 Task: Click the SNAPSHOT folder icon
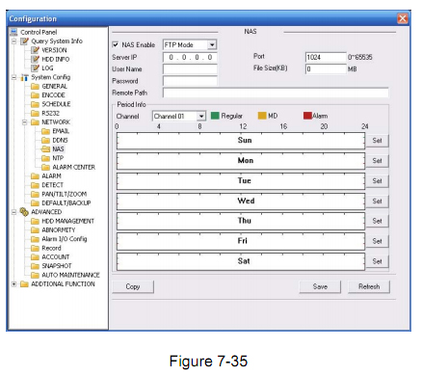click(x=35, y=266)
